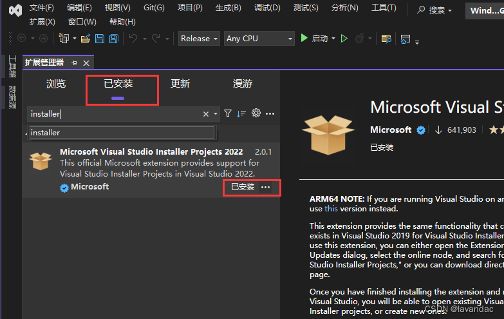Image resolution: width=504 pixels, height=319 pixels.
Task: Clear the installer search text with the X
Action: [x=206, y=114]
